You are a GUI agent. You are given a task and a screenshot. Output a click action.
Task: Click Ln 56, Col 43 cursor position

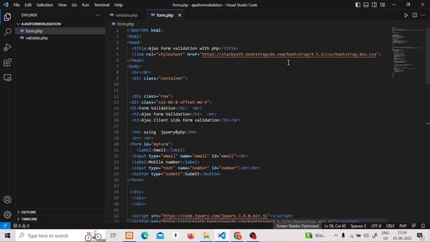pyautogui.click(x=335, y=226)
